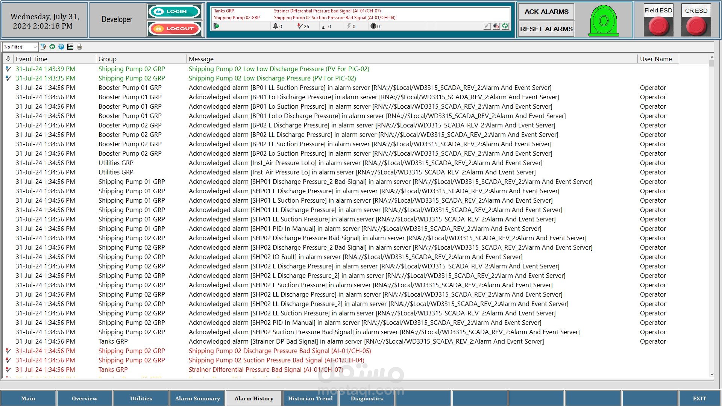Click the green refresh icon in alarm banner
This screenshot has width=722, height=406.
coord(505,26)
